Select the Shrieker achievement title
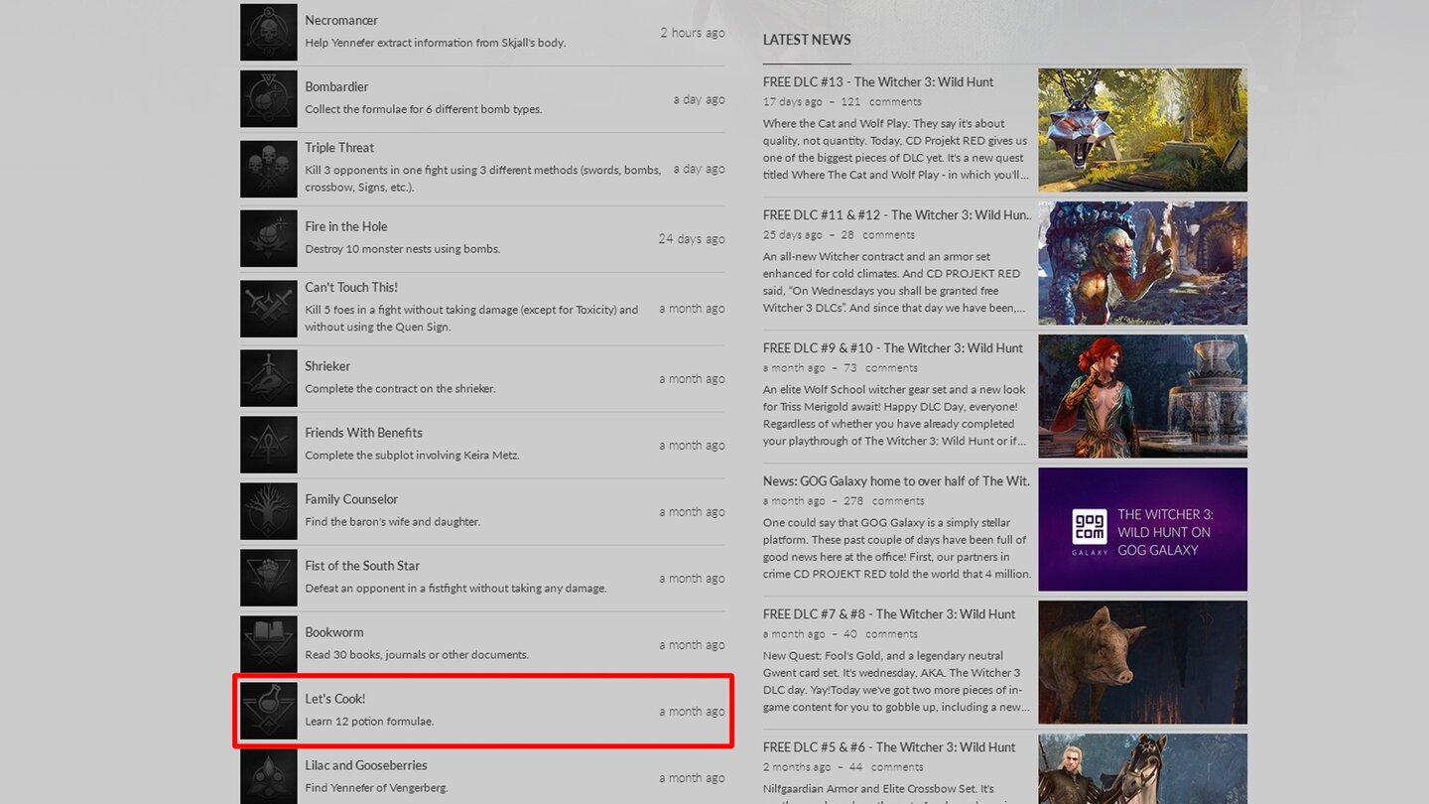The width and height of the screenshot is (1429, 804). (x=327, y=366)
